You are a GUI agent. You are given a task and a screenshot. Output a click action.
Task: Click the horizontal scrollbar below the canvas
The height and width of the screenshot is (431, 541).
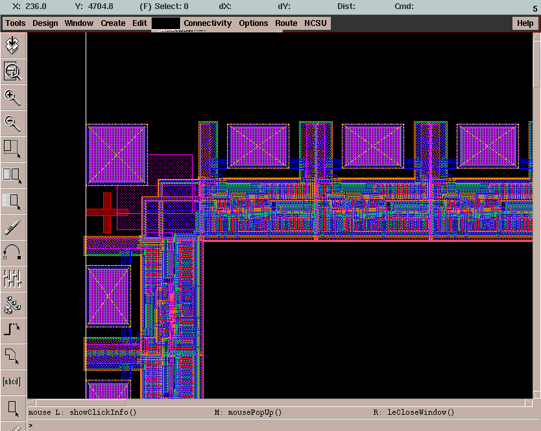pyautogui.click(x=279, y=403)
